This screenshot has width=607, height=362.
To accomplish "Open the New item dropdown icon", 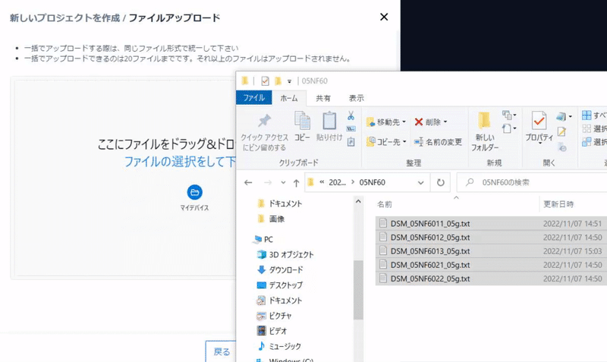I will pyautogui.click(x=508, y=115).
